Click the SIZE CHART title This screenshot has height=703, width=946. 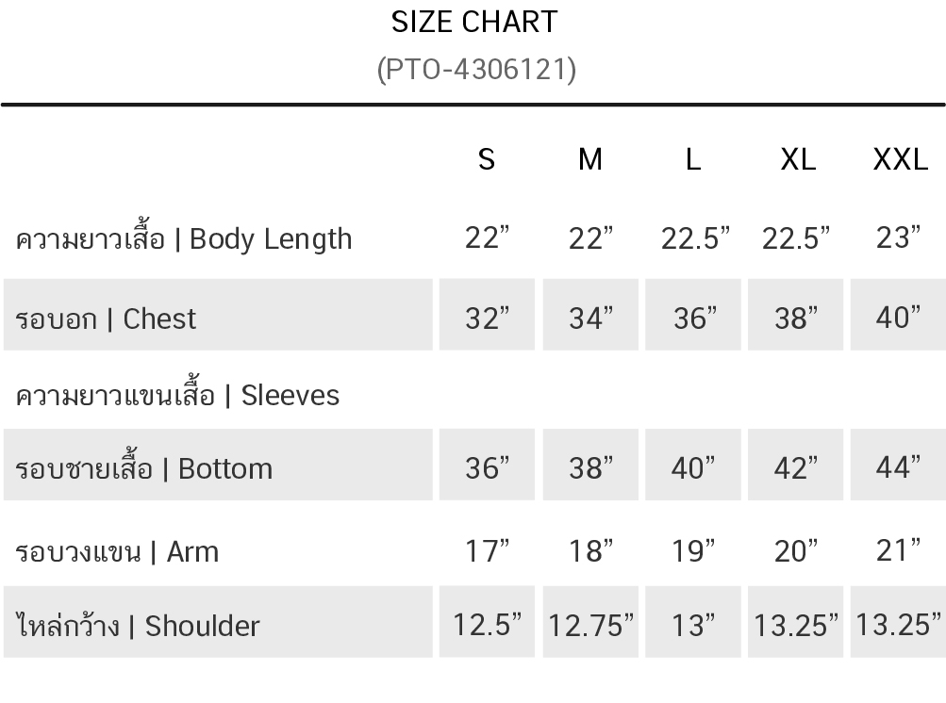(474, 22)
